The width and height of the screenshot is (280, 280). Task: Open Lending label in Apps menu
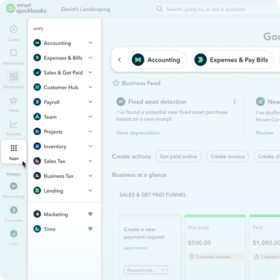pos(53,191)
